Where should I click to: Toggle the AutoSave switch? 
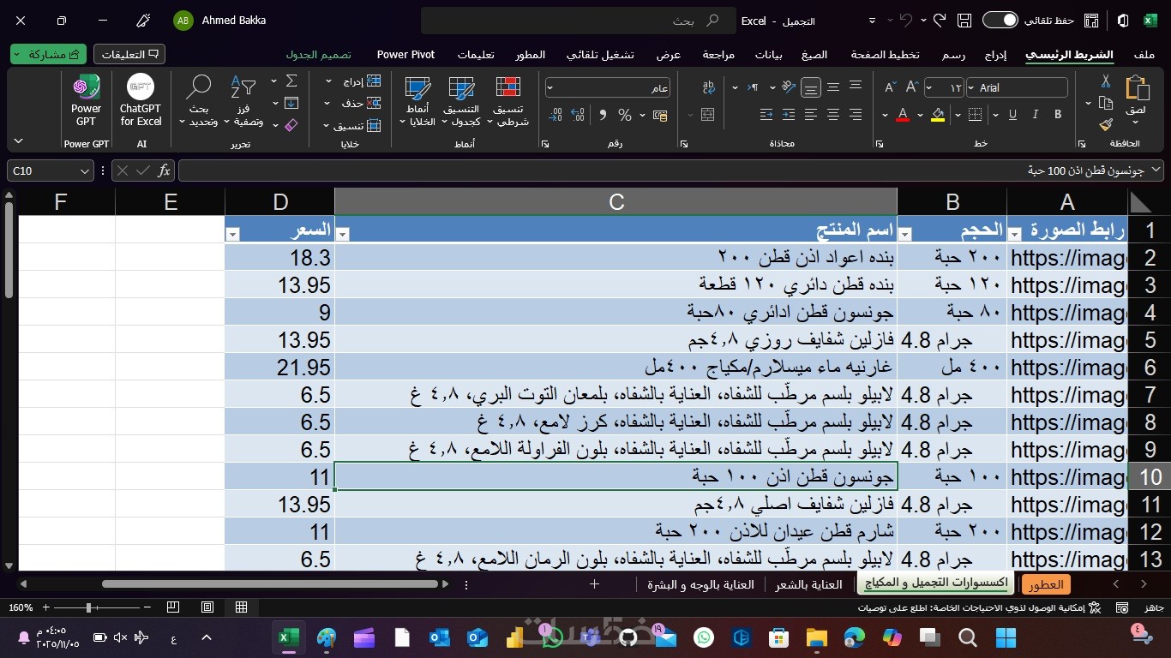(1000, 21)
